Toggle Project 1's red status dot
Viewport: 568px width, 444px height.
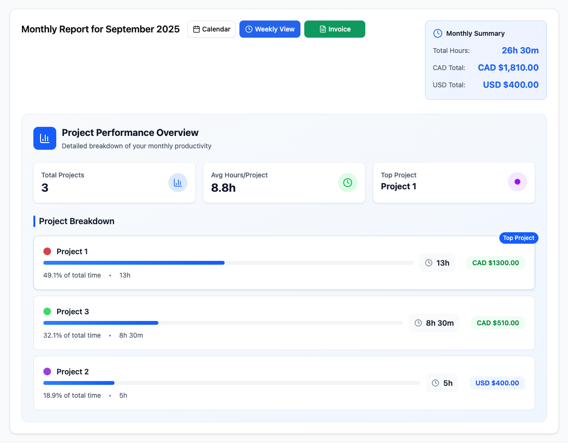[x=46, y=250]
